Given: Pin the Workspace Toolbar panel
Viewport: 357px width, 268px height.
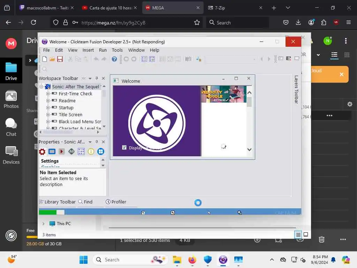Looking at the screenshot, I should [x=97, y=78].
